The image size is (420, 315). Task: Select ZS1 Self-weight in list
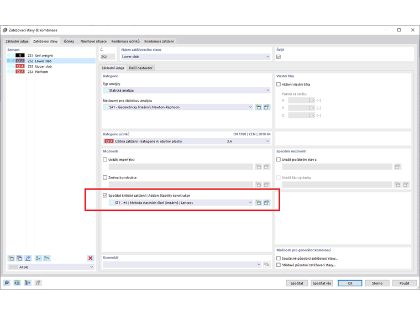point(51,55)
